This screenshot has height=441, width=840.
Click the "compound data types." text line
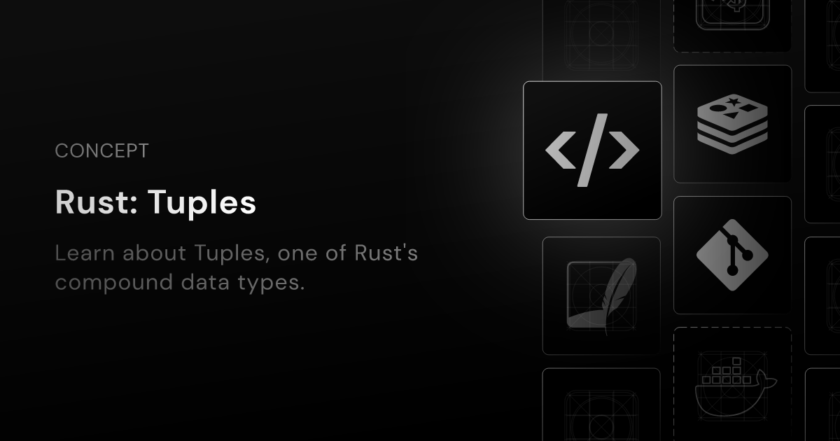(x=181, y=283)
